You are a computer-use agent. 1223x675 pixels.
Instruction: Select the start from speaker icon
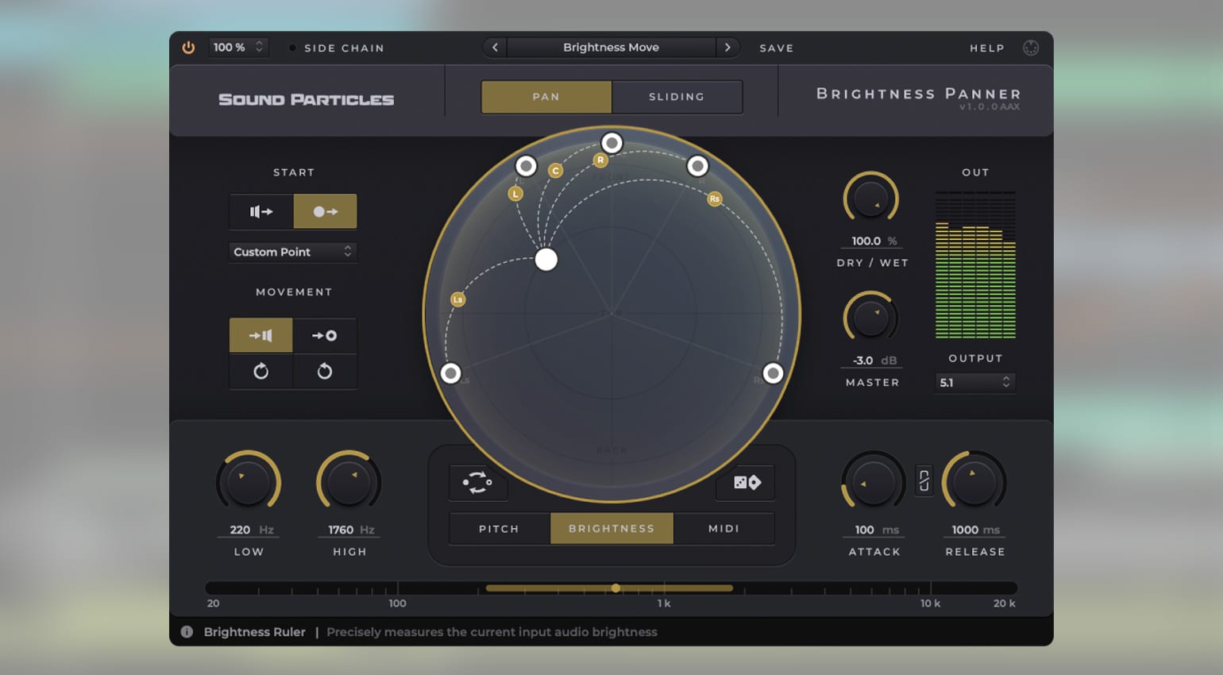point(261,212)
